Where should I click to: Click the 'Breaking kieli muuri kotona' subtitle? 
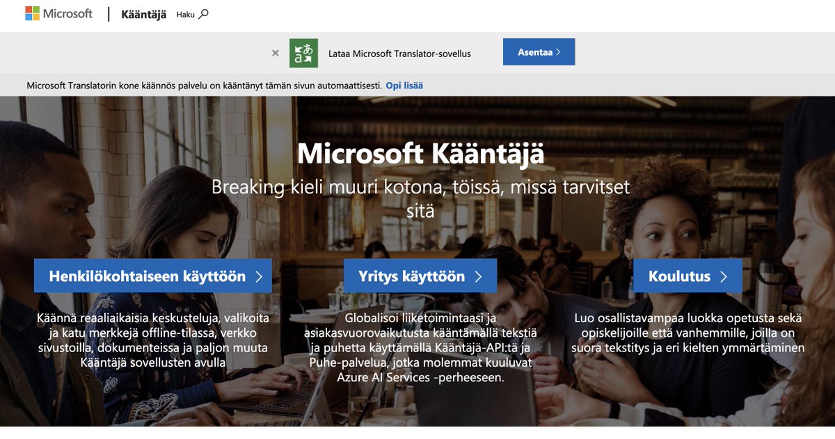[x=420, y=198]
